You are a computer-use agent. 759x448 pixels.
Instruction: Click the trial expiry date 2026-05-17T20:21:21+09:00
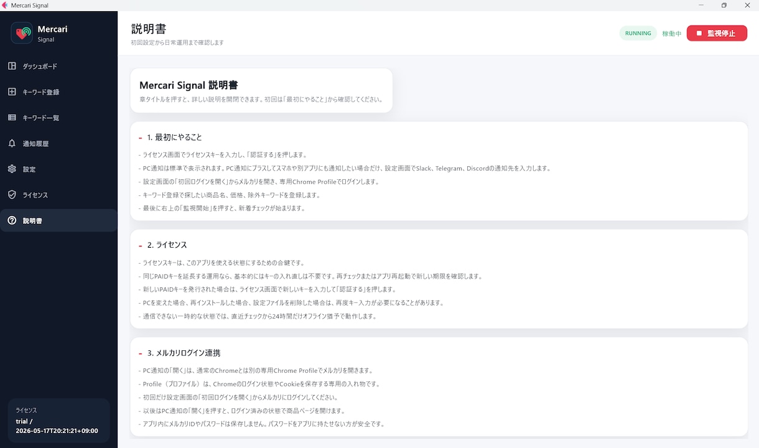(57, 431)
